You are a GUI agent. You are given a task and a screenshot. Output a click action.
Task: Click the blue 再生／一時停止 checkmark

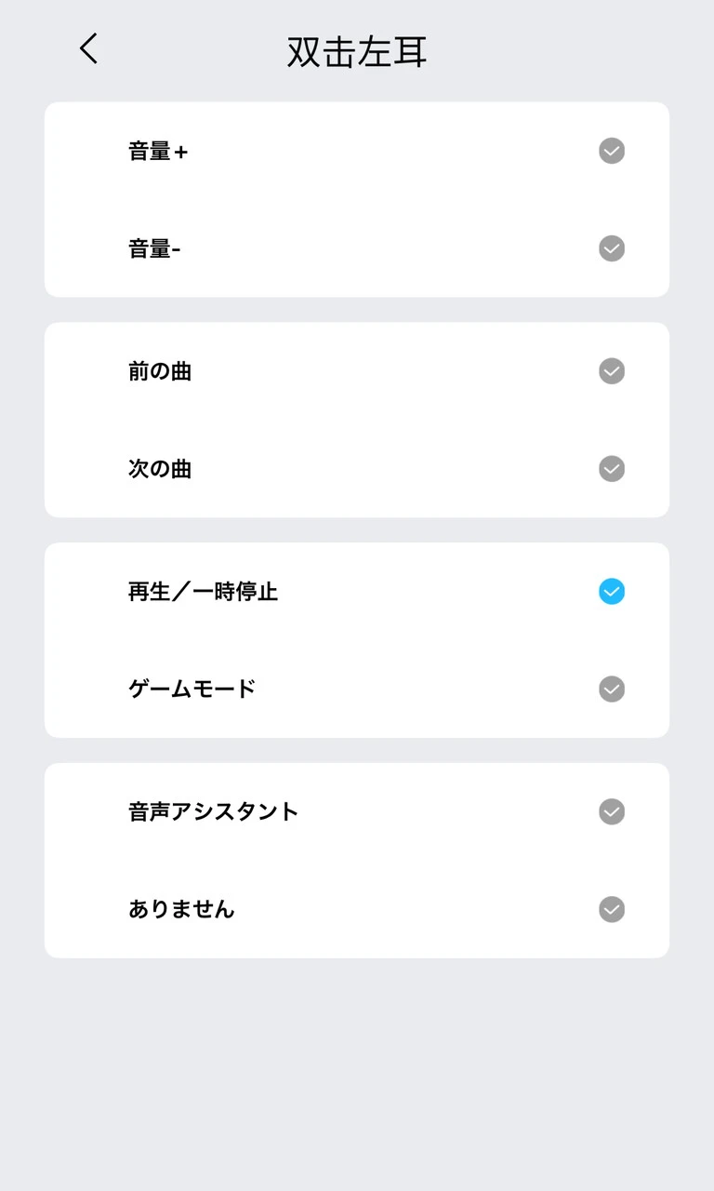click(x=612, y=592)
